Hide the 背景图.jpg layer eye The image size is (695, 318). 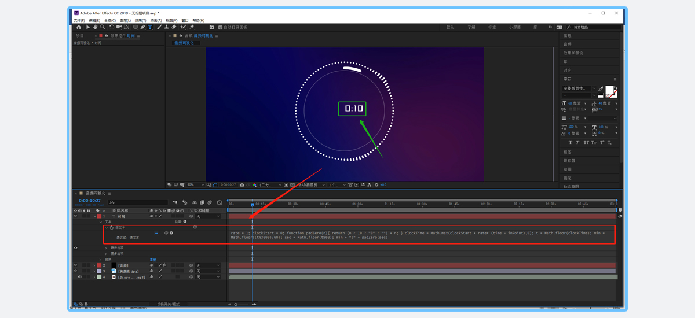coord(75,271)
